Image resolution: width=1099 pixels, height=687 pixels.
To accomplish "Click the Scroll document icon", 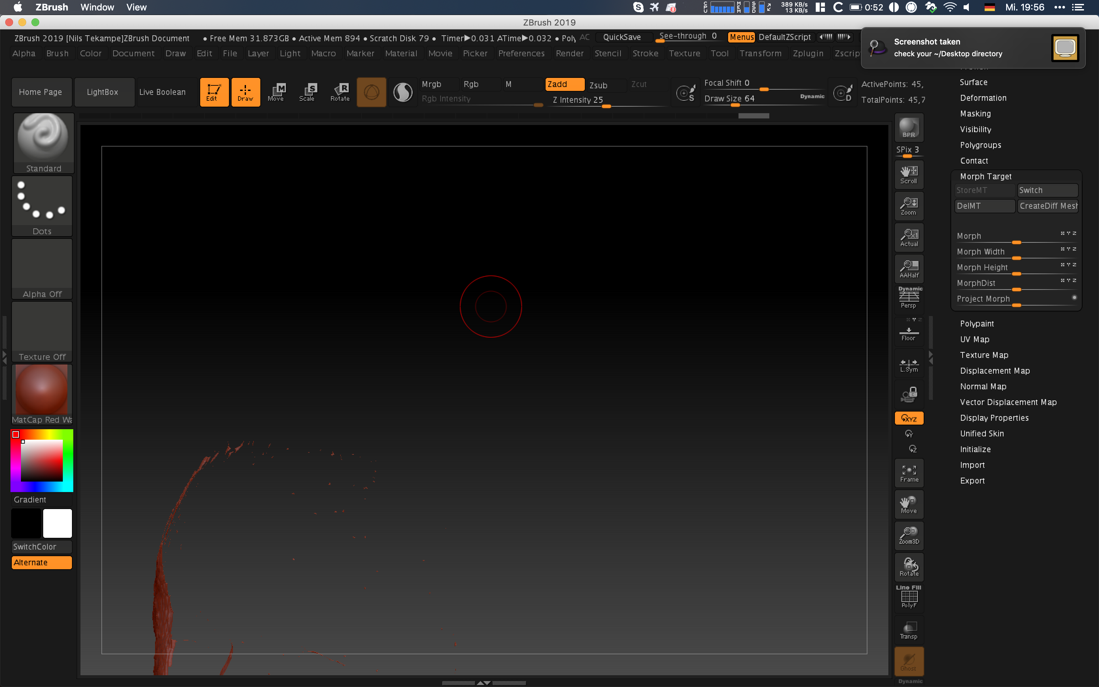I will [909, 174].
